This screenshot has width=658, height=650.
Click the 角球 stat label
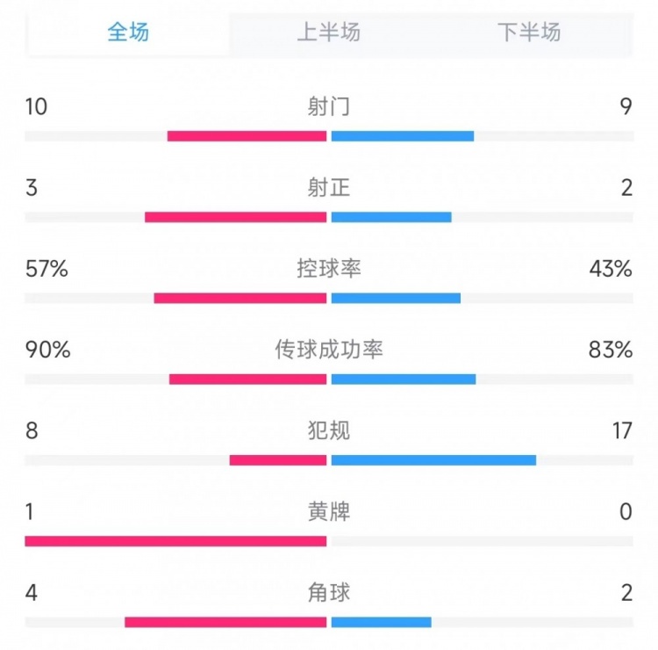tap(329, 593)
